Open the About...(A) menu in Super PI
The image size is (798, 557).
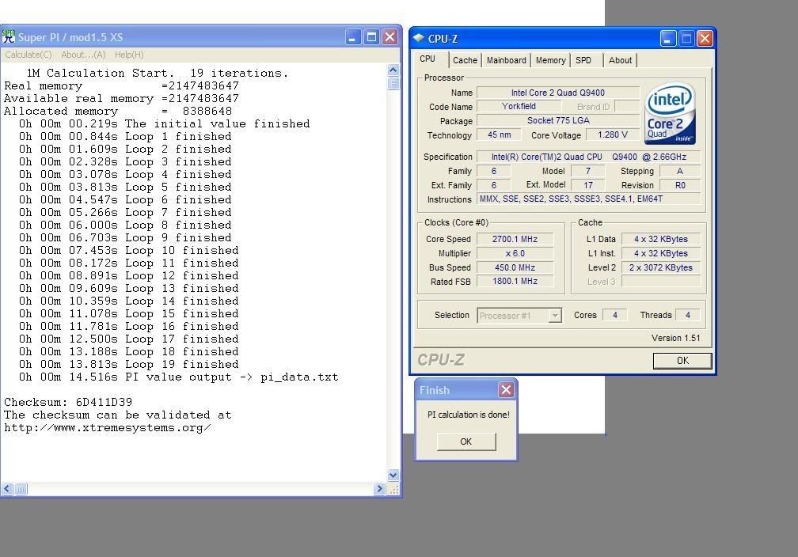pos(83,55)
